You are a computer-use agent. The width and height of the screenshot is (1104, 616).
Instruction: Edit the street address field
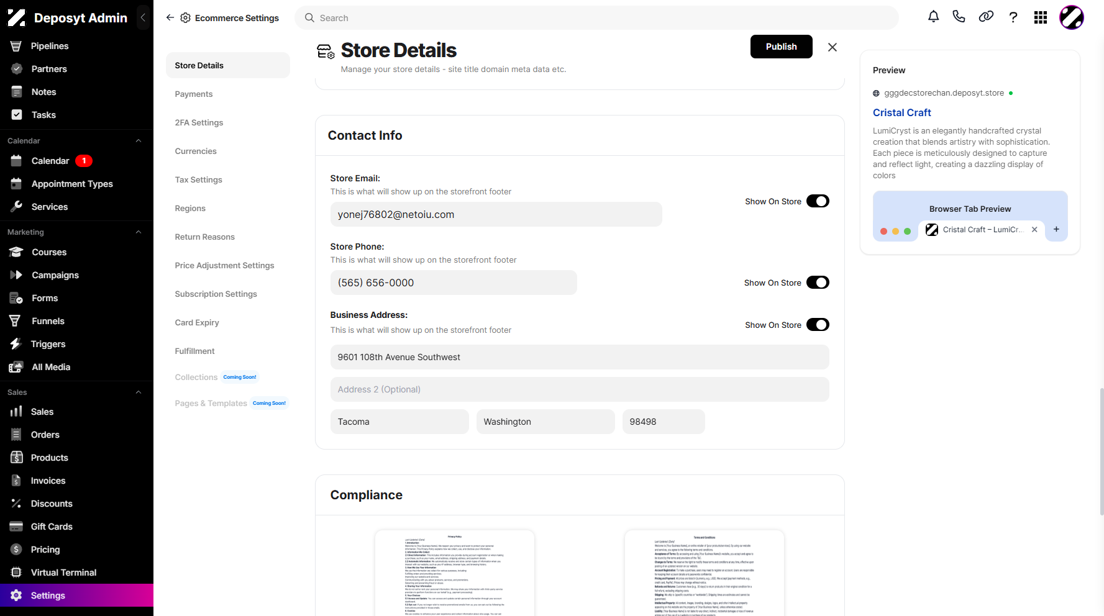click(580, 357)
